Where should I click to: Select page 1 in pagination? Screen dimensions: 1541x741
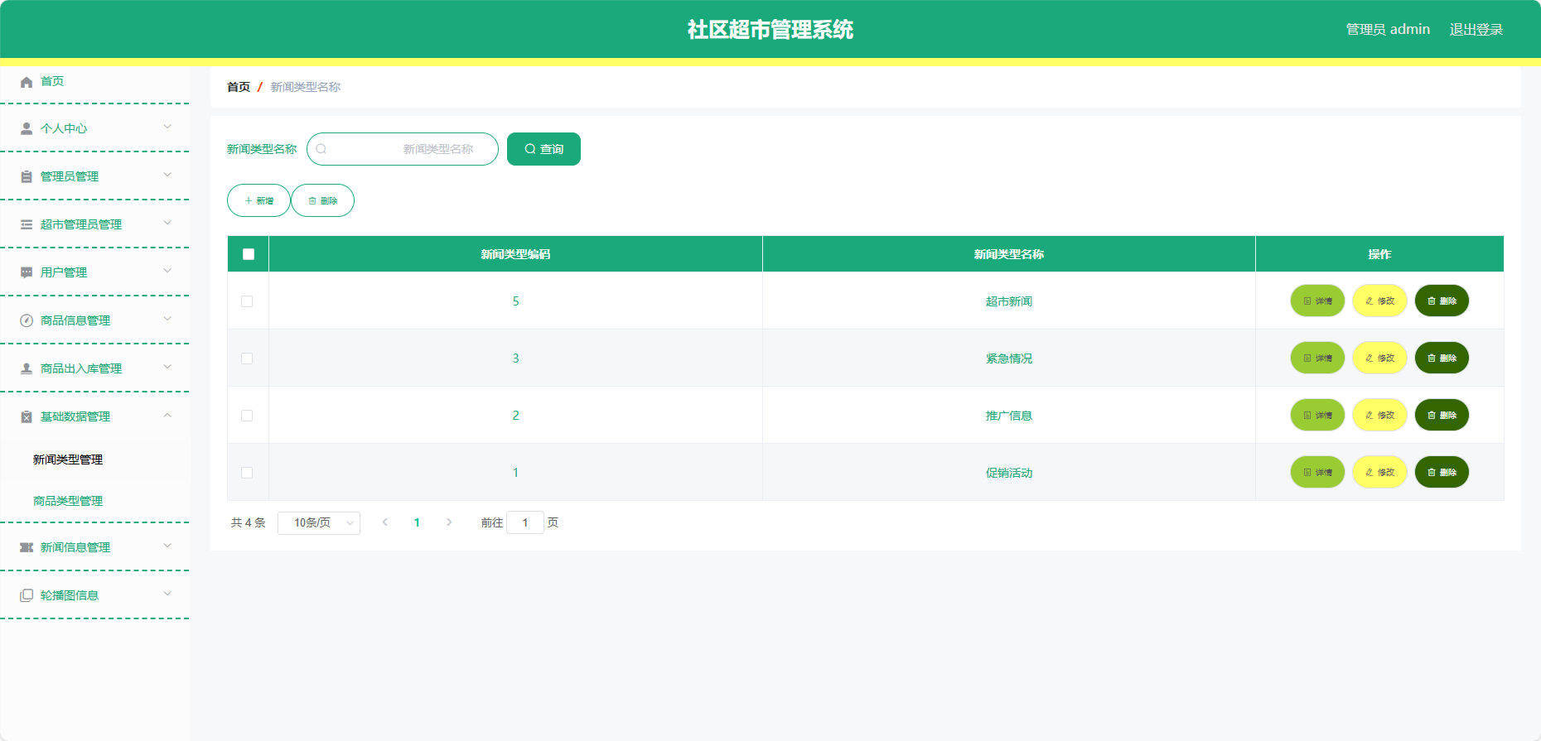(417, 522)
